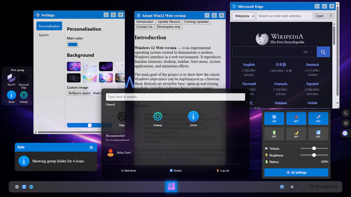Open Settings gear icon on the taskbar

pyautogui.click(x=17, y=187)
